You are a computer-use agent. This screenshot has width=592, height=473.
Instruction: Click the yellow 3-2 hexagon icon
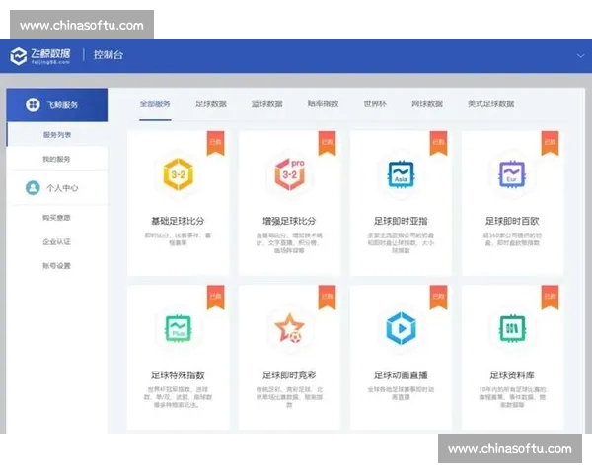pyautogui.click(x=179, y=174)
